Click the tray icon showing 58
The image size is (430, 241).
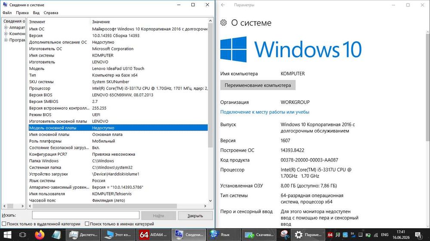pos(353,235)
